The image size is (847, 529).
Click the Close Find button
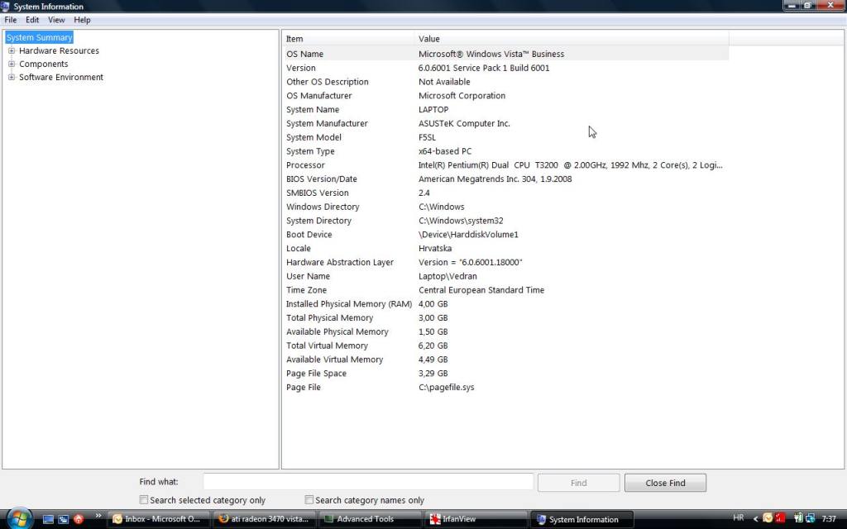(665, 483)
